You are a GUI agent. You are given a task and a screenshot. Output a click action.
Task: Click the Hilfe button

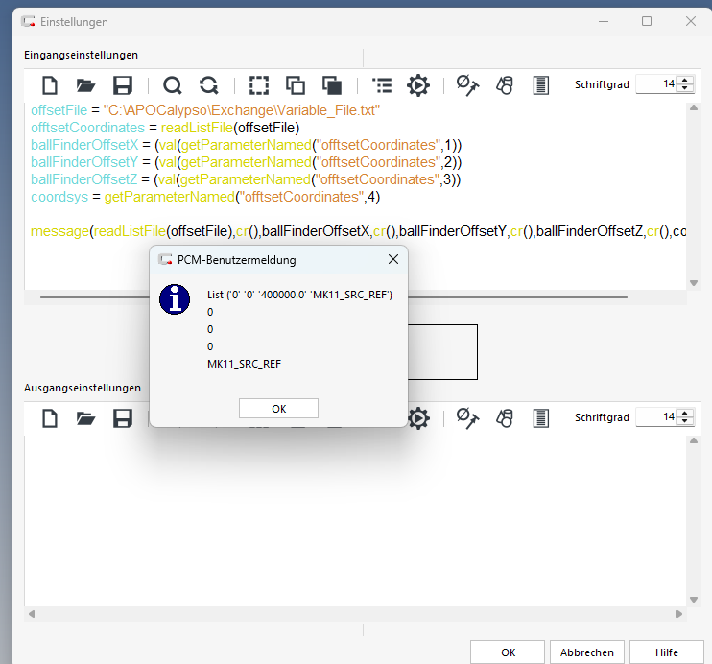(x=667, y=652)
